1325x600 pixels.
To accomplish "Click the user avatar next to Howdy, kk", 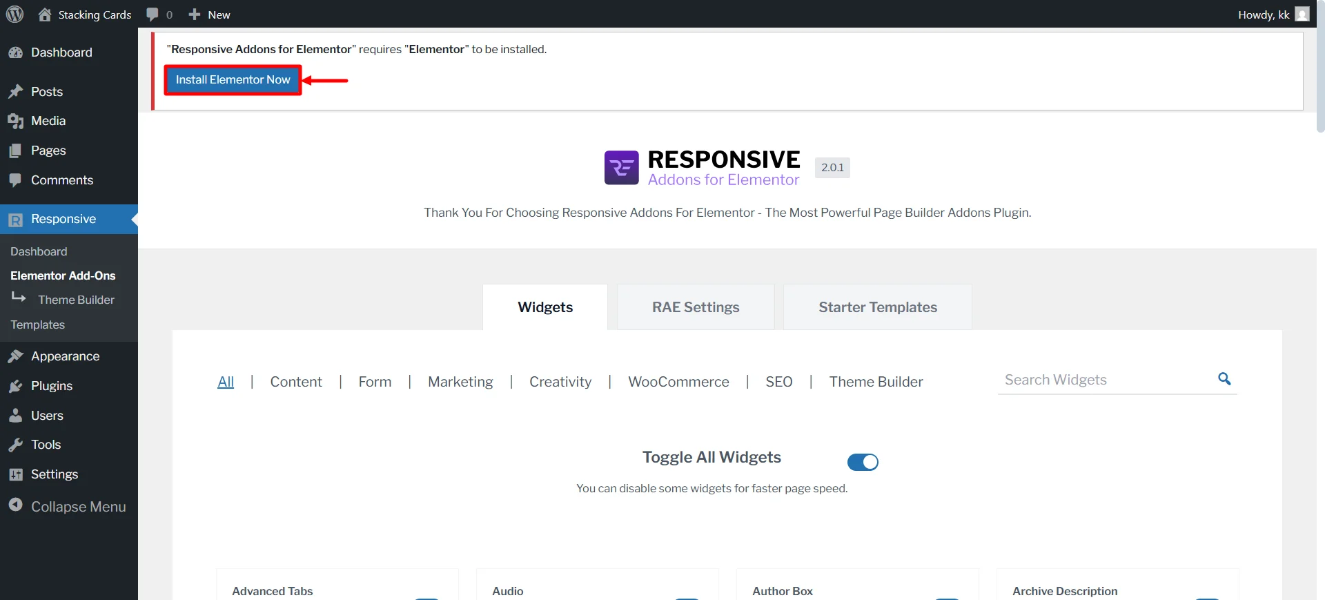I will [x=1302, y=14].
